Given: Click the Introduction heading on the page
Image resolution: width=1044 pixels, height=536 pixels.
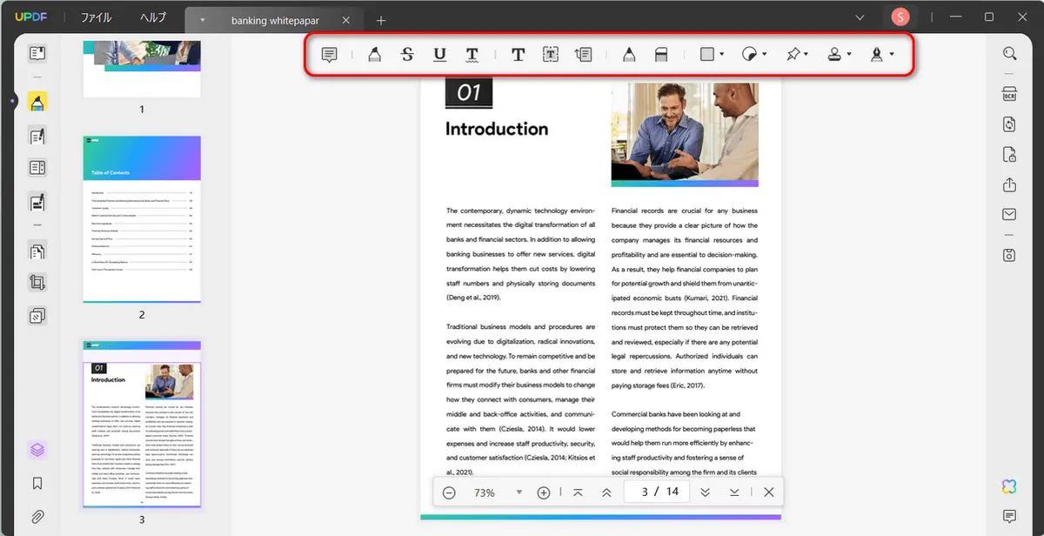Looking at the screenshot, I should (x=497, y=129).
